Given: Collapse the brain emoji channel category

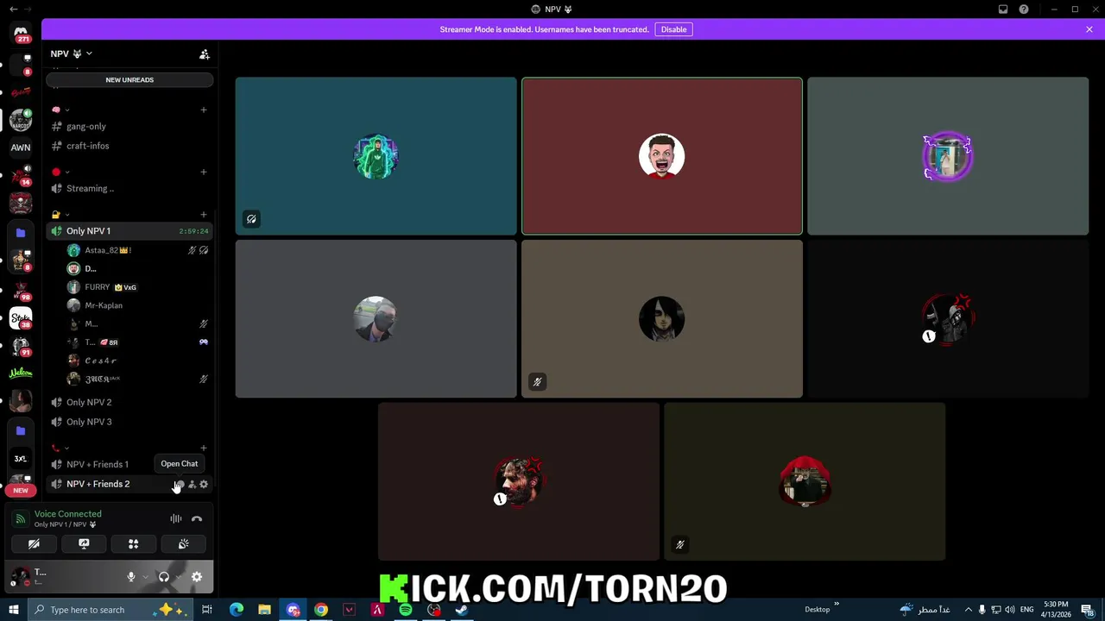Looking at the screenshot, I should 60,110.
